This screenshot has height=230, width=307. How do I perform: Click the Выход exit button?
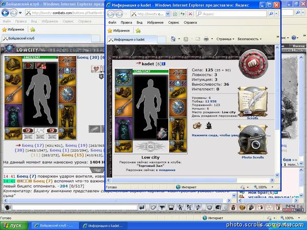[x=299, y=46]
